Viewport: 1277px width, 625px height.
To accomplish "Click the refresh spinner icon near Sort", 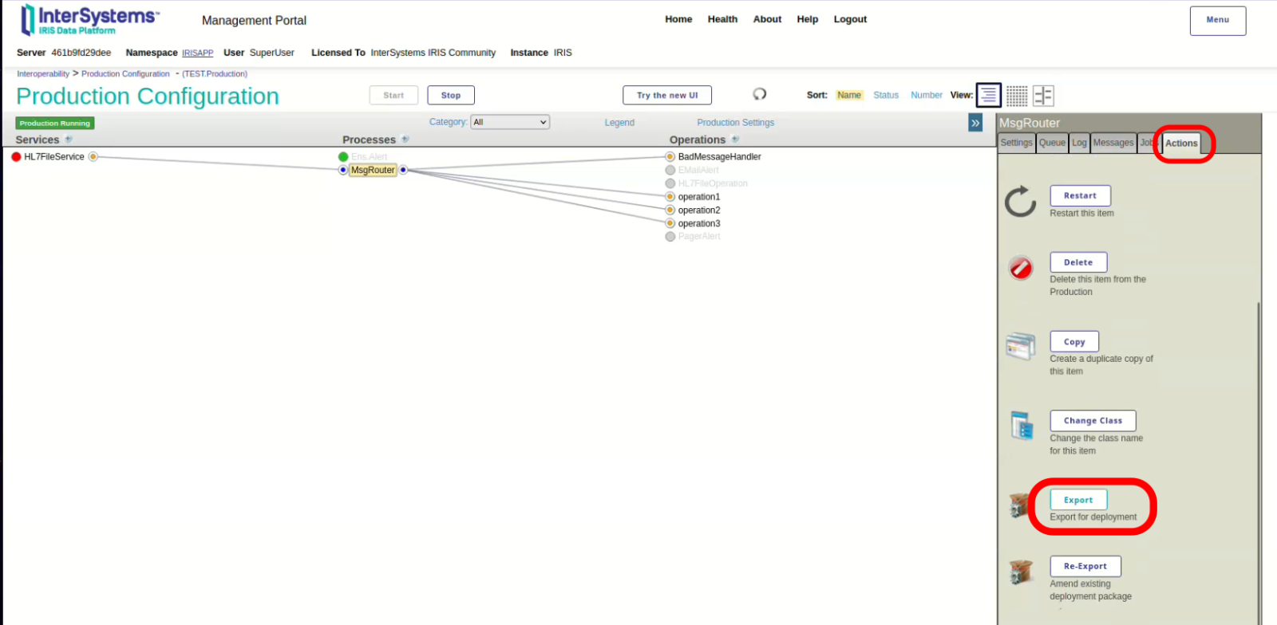I will 760,94.
